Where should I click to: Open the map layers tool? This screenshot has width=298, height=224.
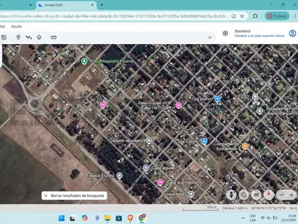[x=39, y=37]
